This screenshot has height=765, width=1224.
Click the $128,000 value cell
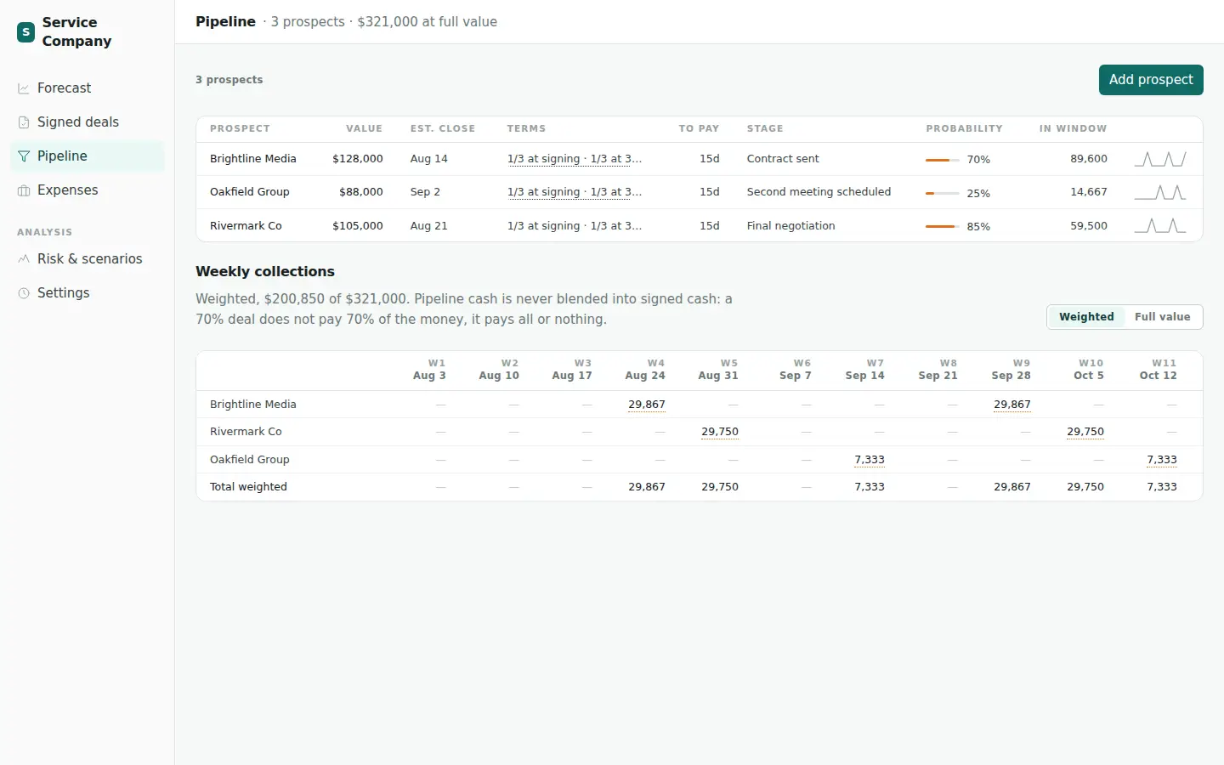click(358, 159)
